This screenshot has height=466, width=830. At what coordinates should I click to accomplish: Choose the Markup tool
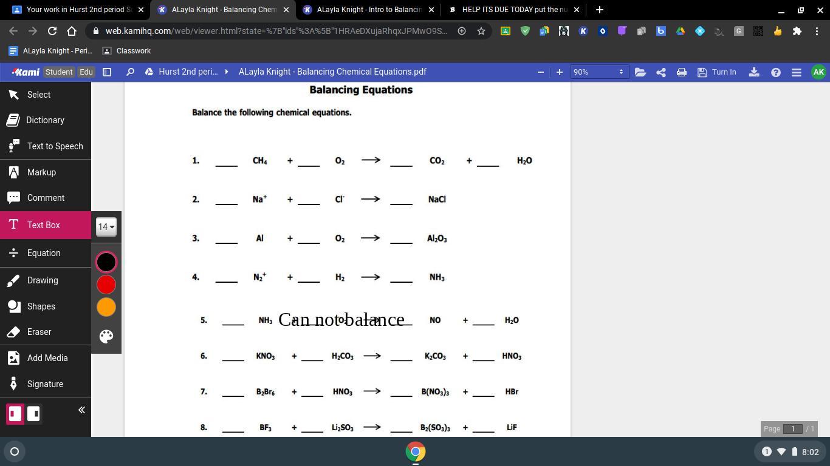point(46,172)
